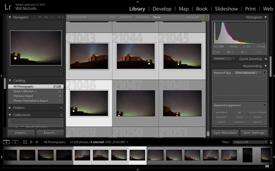Collapse the Keywording panel

tap(266, 66)
